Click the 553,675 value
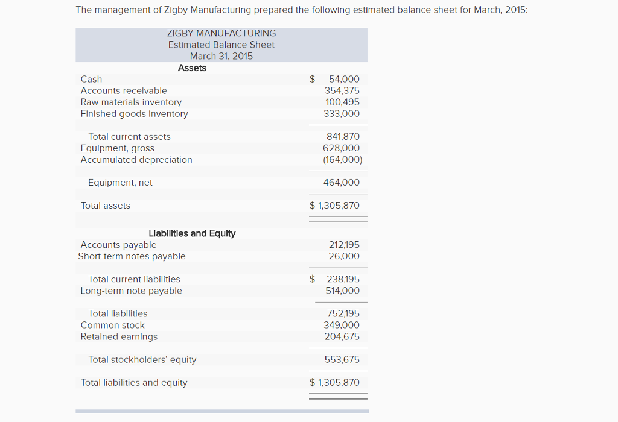 [x=342, y=360]
